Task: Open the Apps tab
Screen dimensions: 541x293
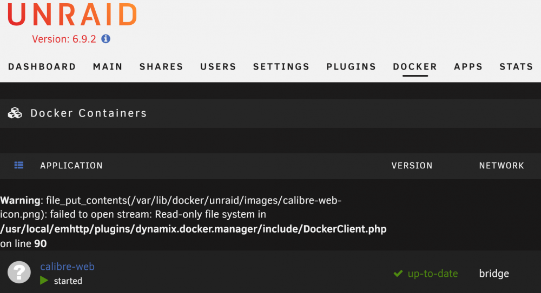Action: coord(468,66)
